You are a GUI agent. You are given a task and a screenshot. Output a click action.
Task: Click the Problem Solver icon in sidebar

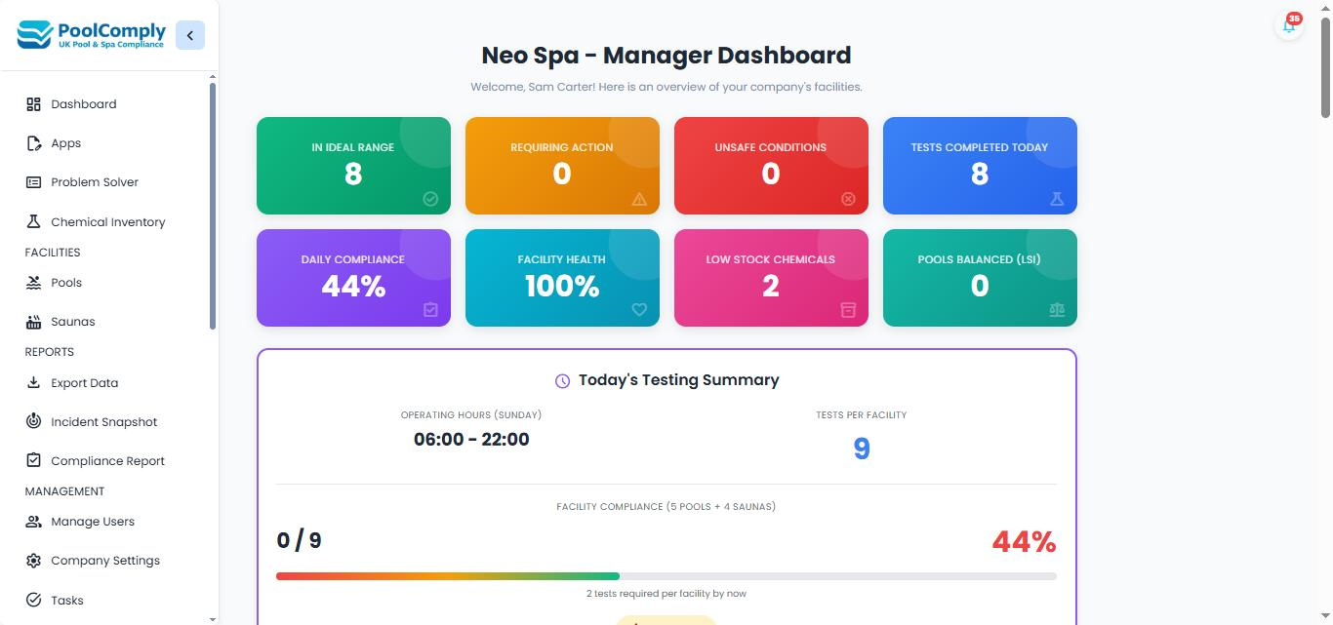point(33,182)
